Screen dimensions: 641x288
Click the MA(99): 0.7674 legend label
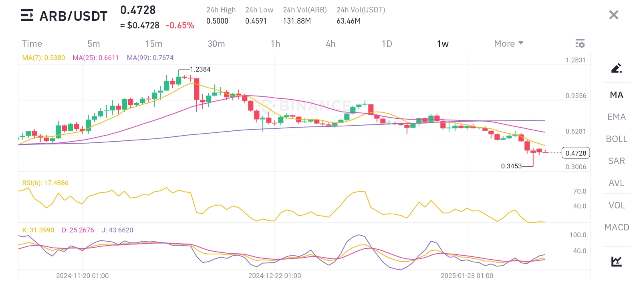tap(150, 58)
